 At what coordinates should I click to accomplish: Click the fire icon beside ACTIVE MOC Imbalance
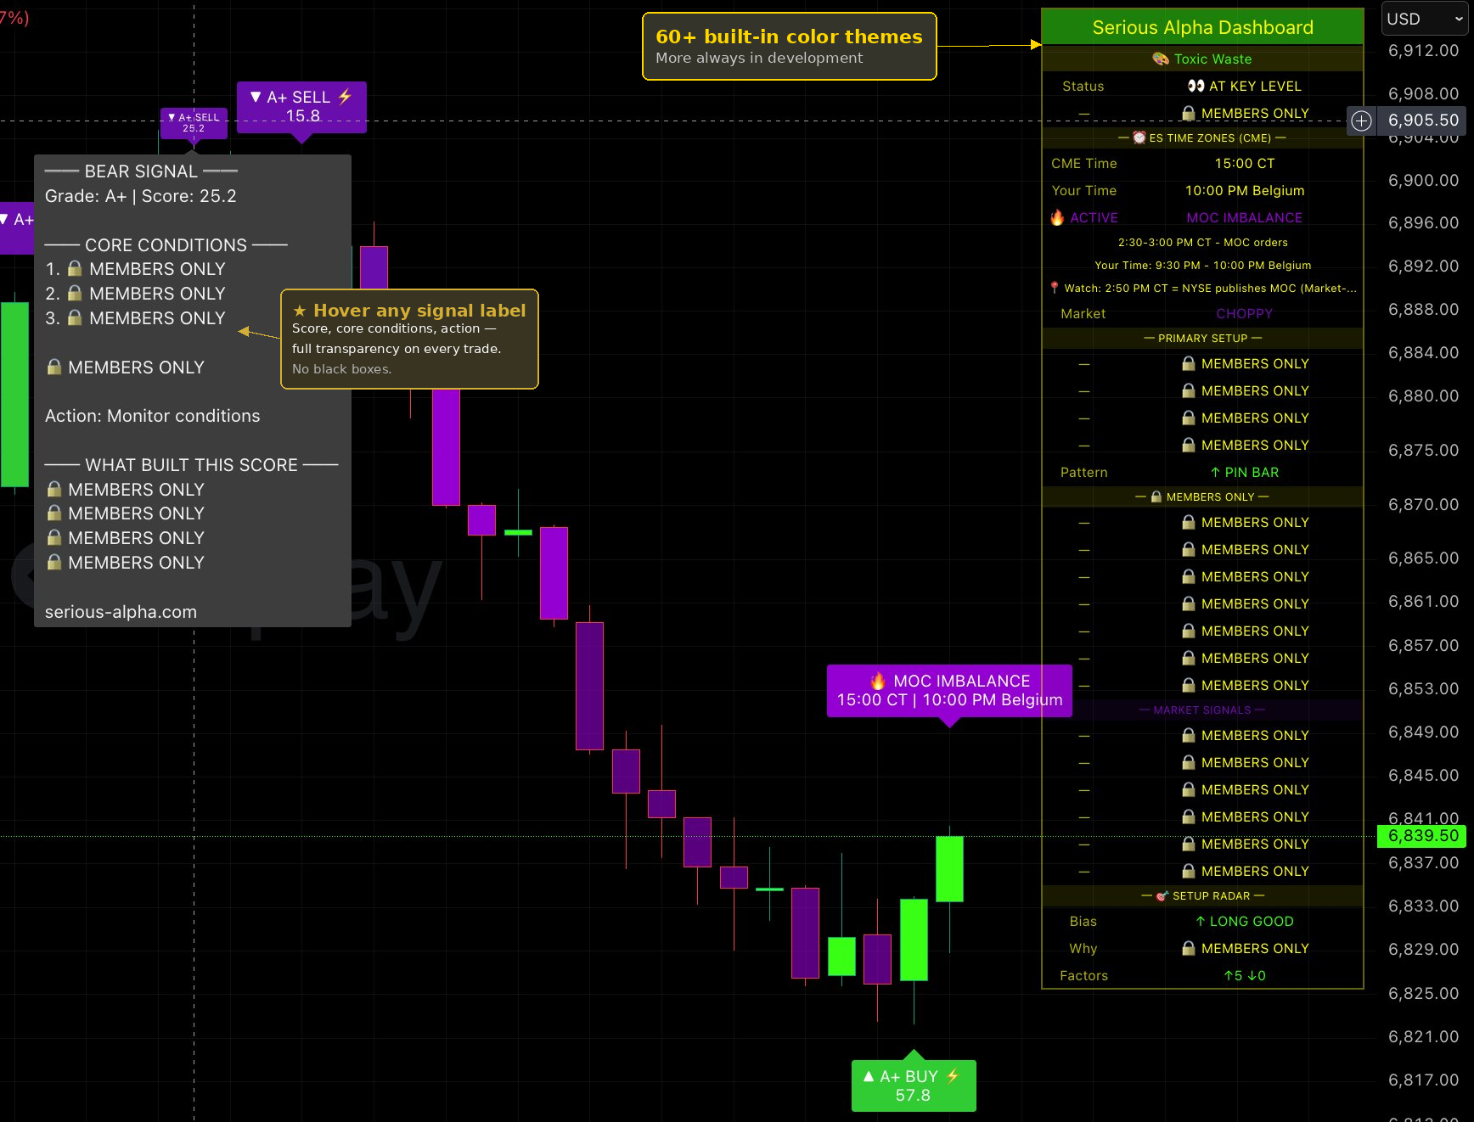[1055, 217]
